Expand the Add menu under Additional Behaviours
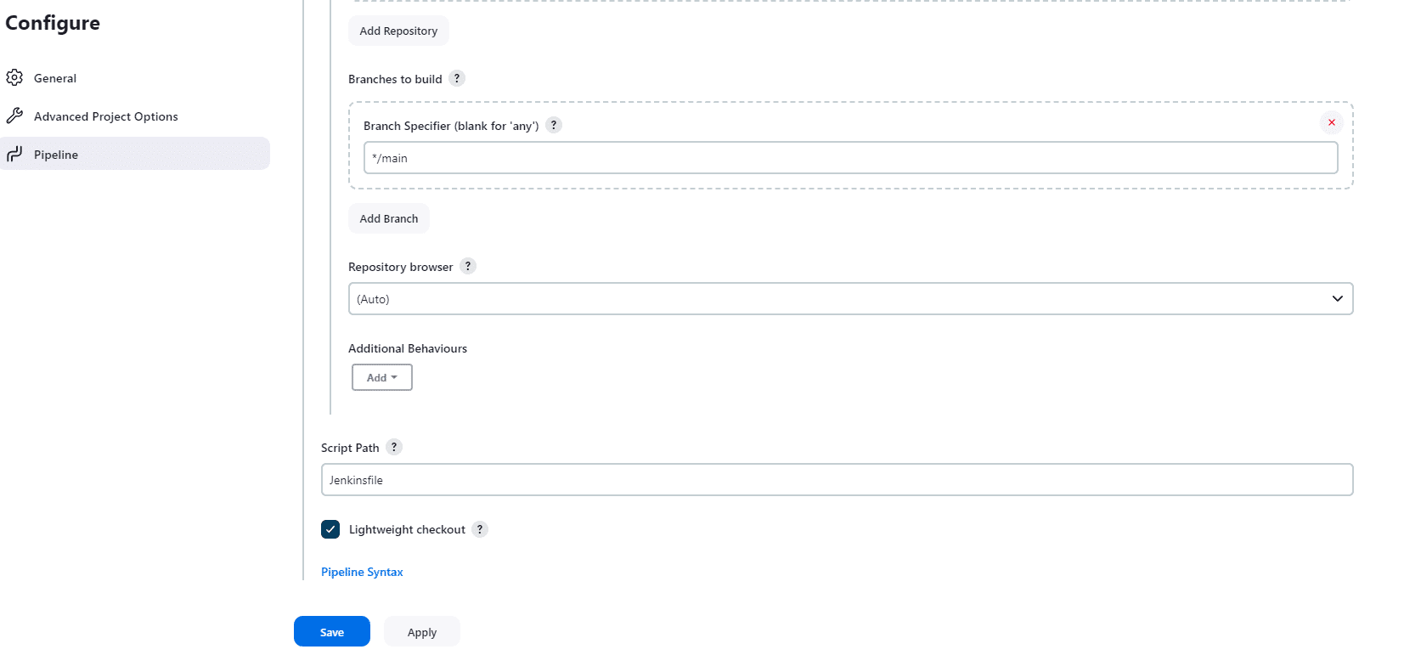The width and height of the screenshot is (1421, 655). 381,377
